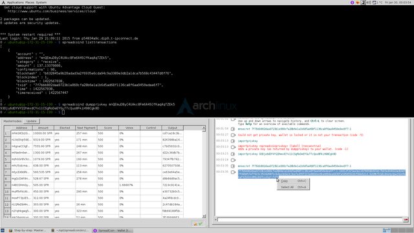Switch to SpreadCoin Wallet taskbar window
The height and width of the screenshot is (233, 414).
click(x=113, y=230)
